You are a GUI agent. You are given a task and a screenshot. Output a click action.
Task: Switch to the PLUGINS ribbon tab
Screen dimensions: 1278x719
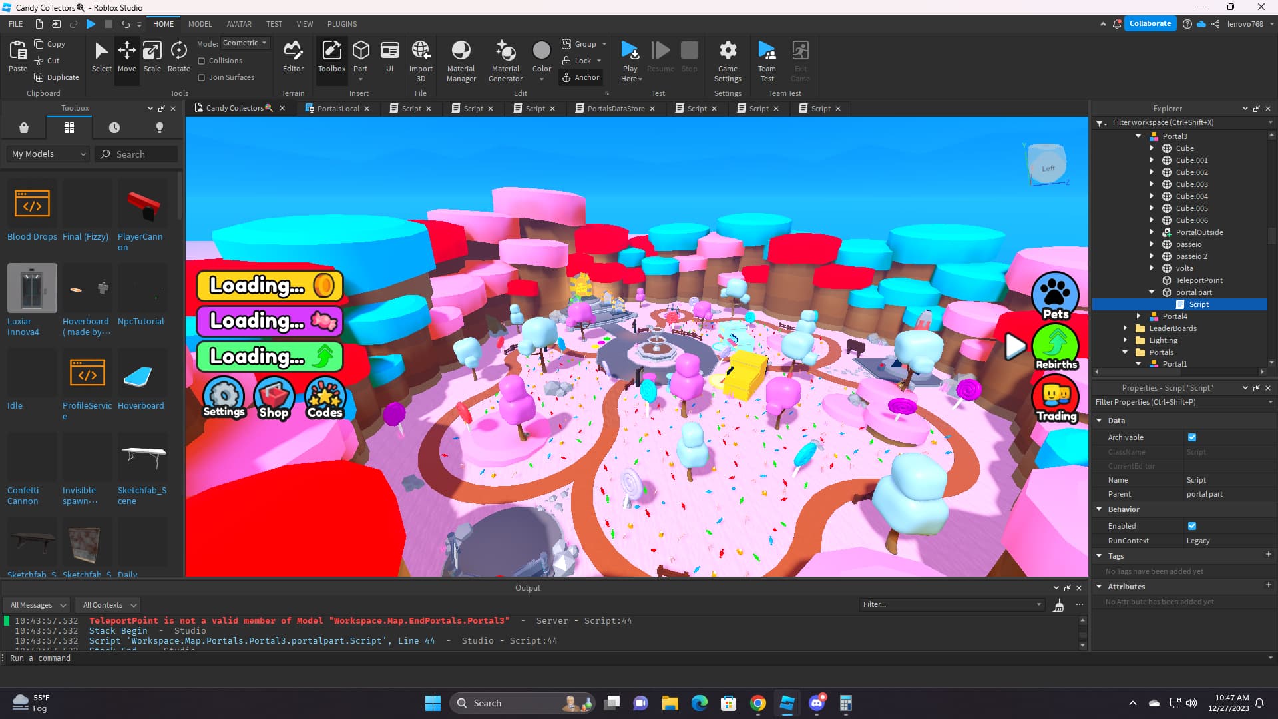tap(342, 24)
